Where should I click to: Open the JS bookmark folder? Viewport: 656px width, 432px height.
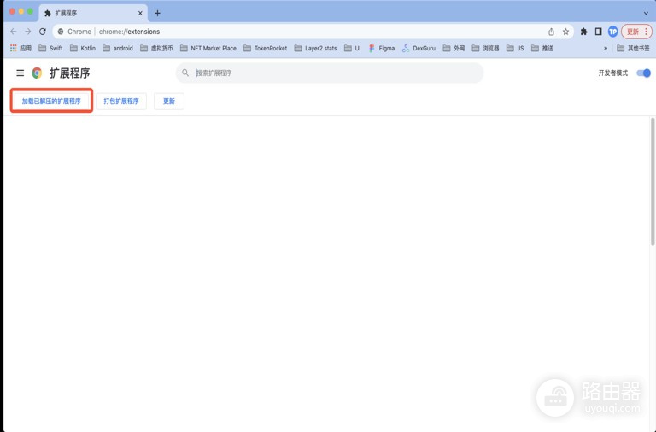click(515, 48)
